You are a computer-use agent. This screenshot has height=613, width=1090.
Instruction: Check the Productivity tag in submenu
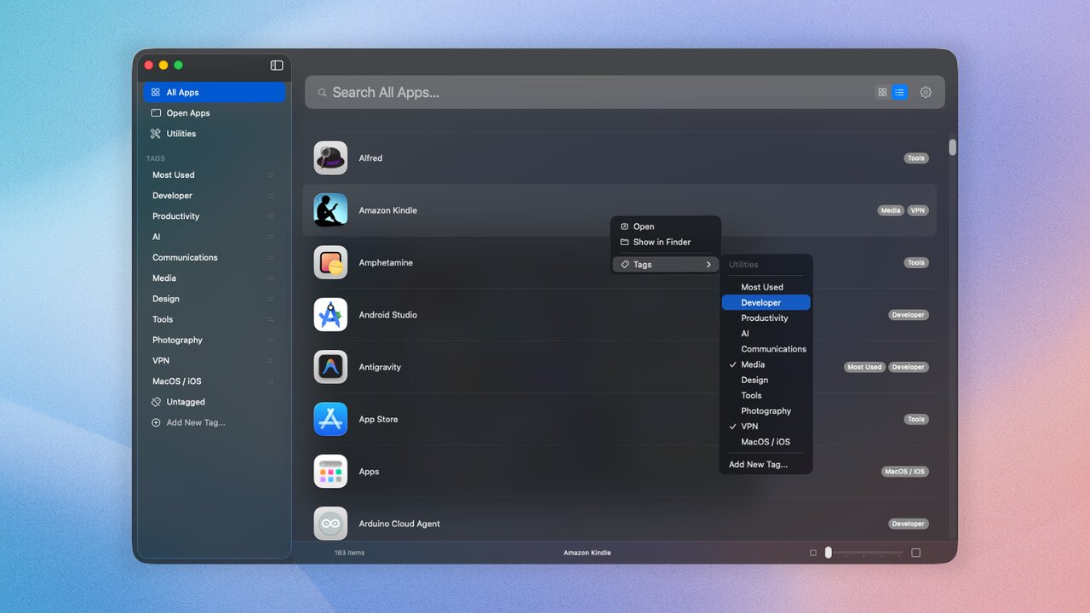766,318
